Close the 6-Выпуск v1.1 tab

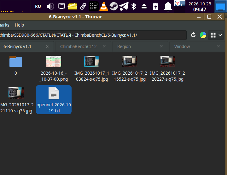point(47,47)
